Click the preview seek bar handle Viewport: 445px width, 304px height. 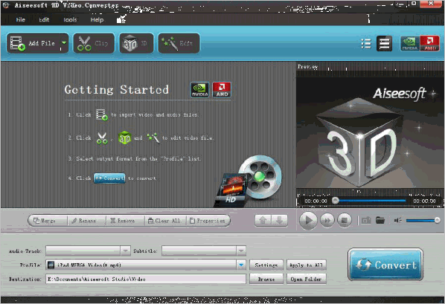point(336,201)
